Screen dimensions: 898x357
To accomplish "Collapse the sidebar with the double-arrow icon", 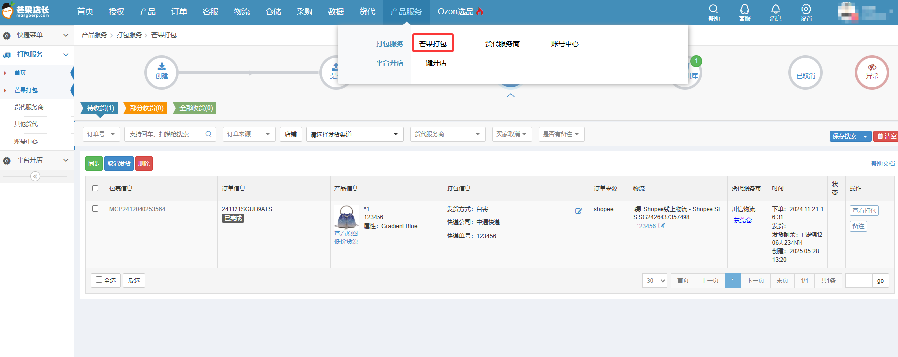I will click(35, 176).
